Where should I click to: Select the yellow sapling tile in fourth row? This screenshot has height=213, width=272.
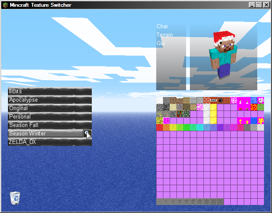[x=261, y=121]
